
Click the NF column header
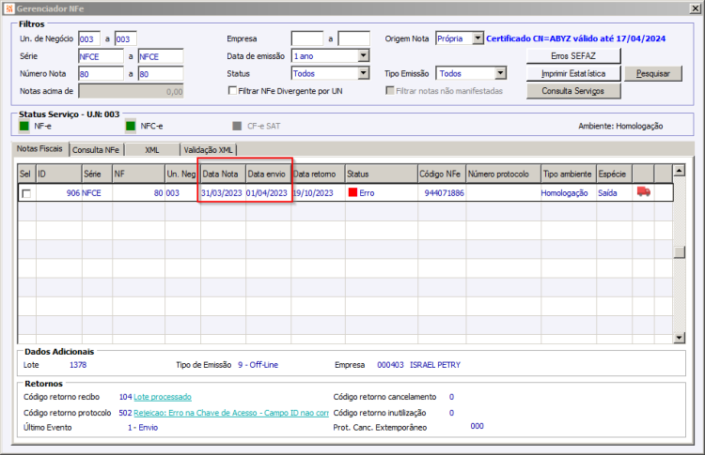coord(138,174)
